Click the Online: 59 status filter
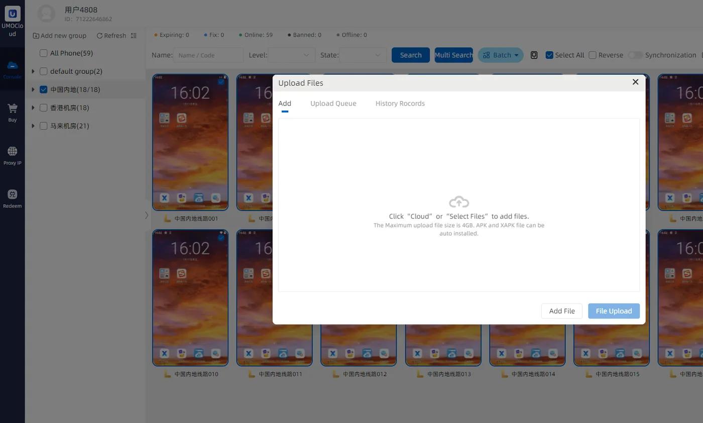This screenshot has height=423, width=703. click(x=256, y=35)
